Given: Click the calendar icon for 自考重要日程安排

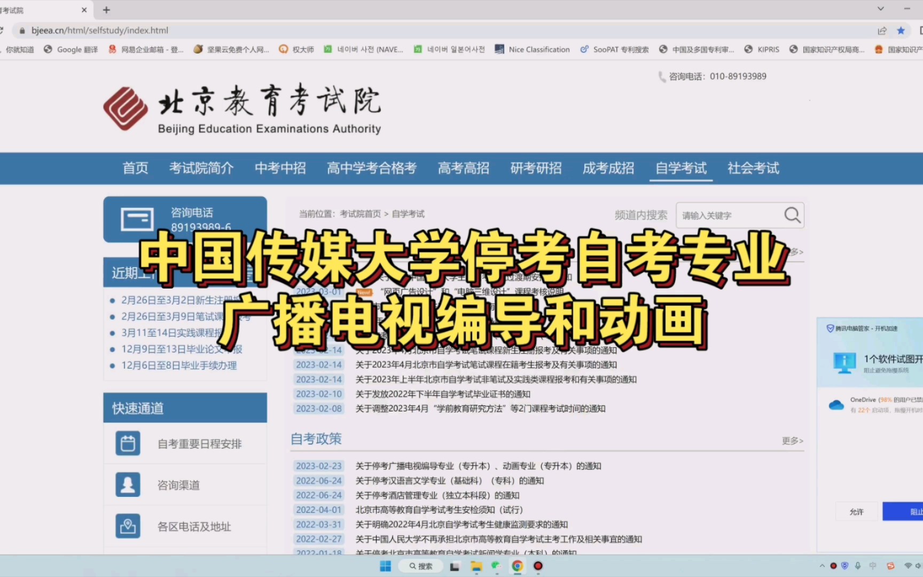Looking at the screenshot, I should click(128, 443).
